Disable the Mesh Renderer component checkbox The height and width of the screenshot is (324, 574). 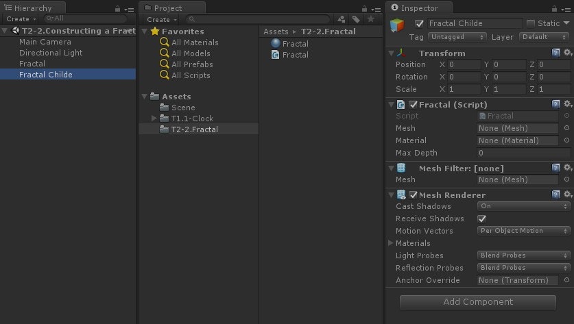coord(414,195)
